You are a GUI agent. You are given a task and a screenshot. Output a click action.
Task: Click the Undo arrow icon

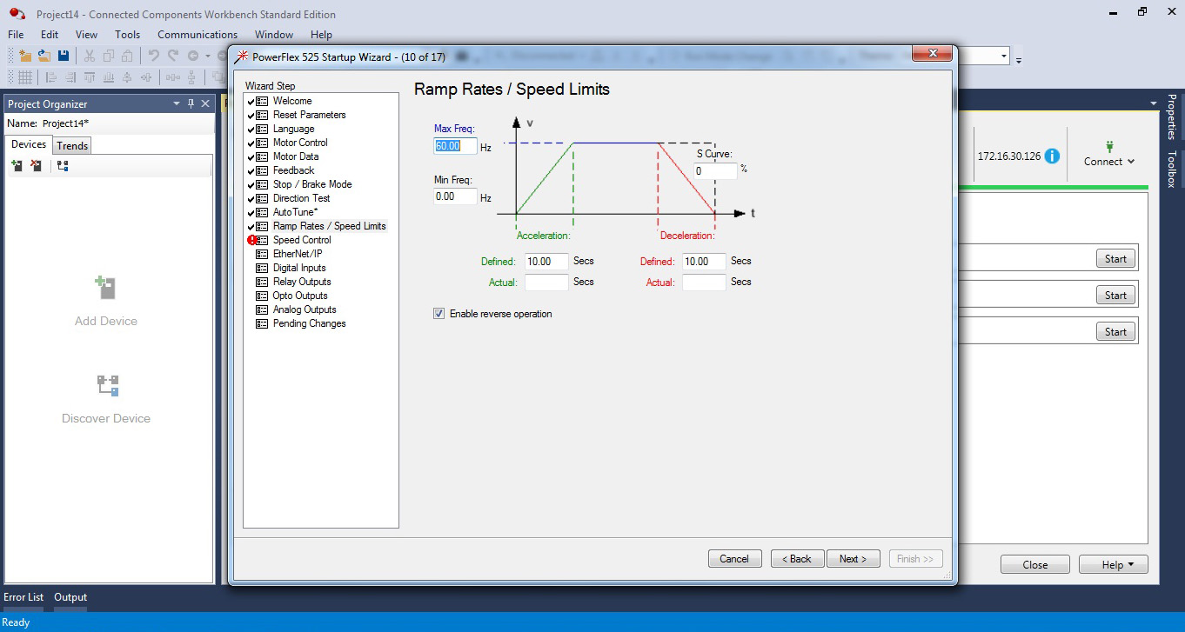click(153, 56)
